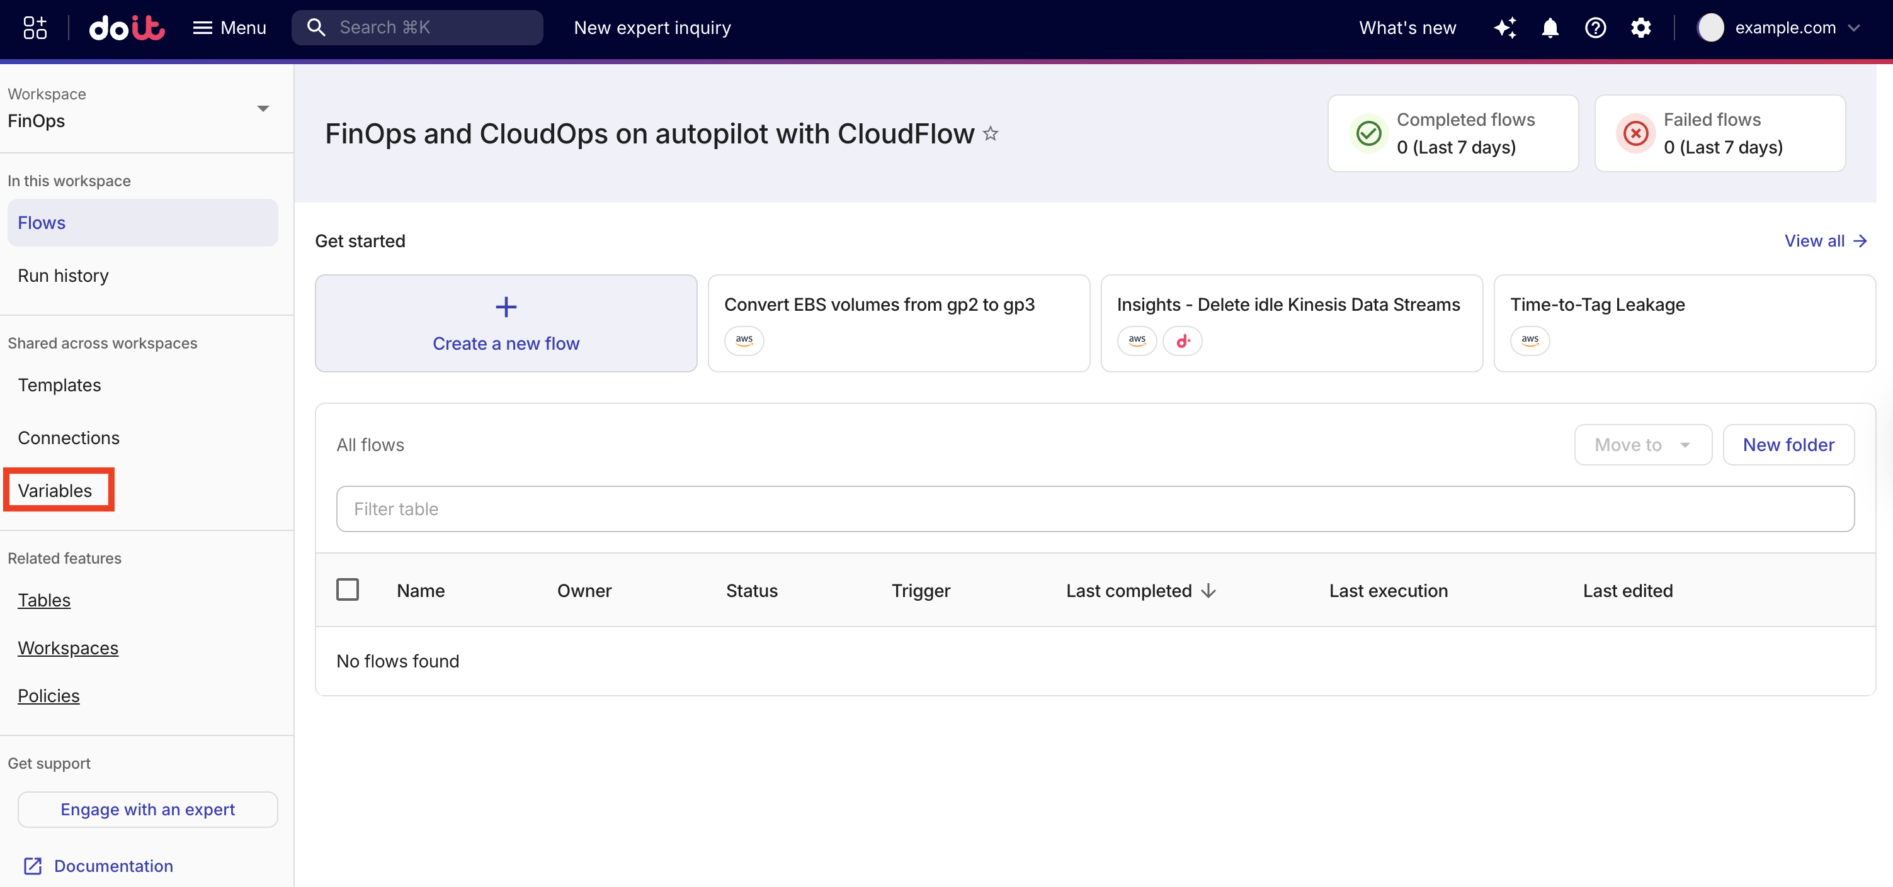Click the plus icon on new flow card
Screen dimensions: 1893x887
point(506,306)
